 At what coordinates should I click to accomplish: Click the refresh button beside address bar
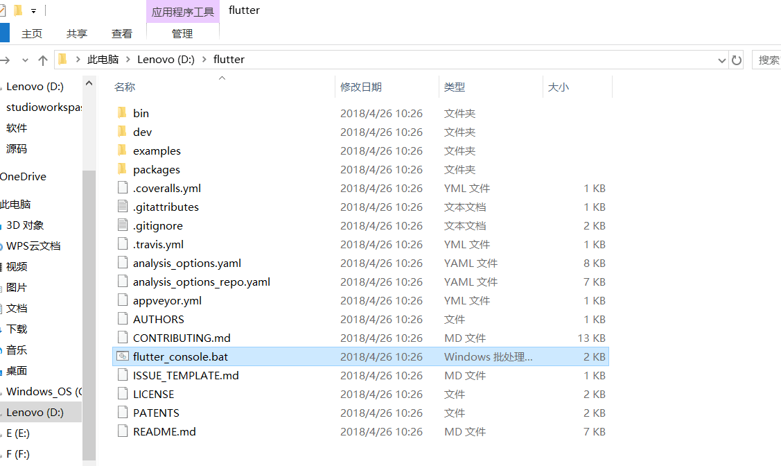pyautogui.click(x=736, y=60)
